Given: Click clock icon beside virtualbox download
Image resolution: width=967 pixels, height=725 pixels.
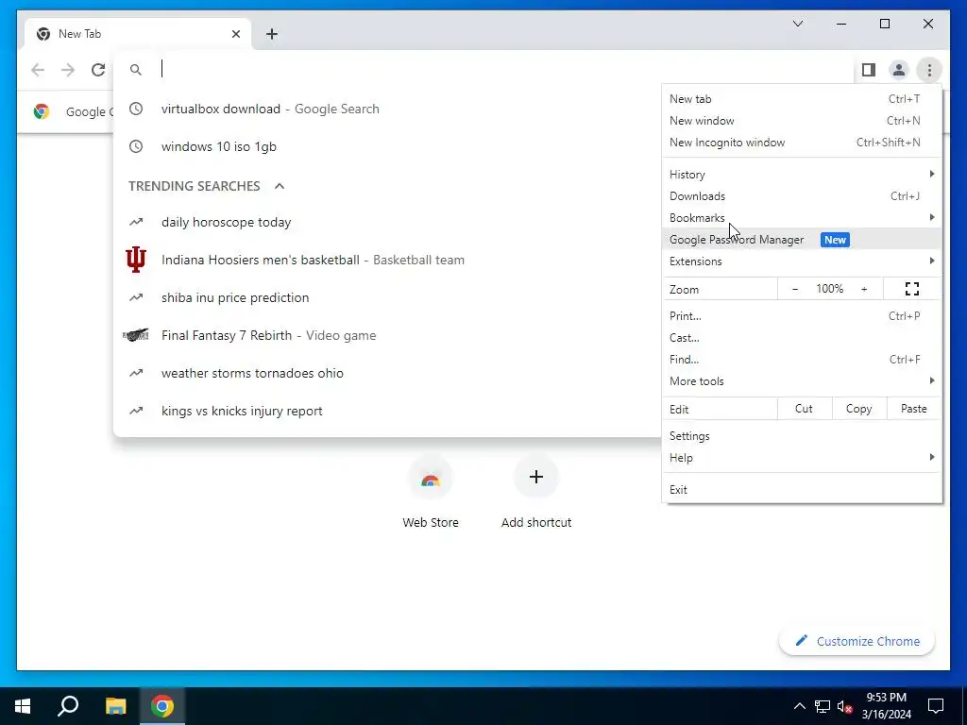Looking at the screenshot, I should click(136, 109).
